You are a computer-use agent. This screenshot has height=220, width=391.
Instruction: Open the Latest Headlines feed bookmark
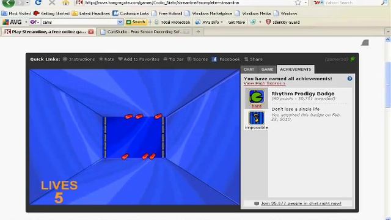pos(91,13)
